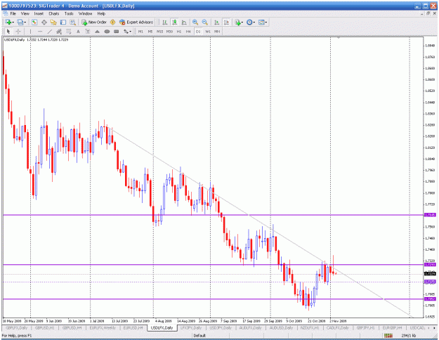This screenshot has height=340, width=439.
Task: Switch timeframe to W1
Action: pyautogui.click(x=207, y=32)
